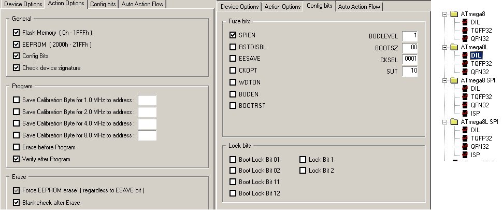Enable Save Calibration Byte for 4.0 MHz
The height and width of the screenshot is (210, 502).
17,123
